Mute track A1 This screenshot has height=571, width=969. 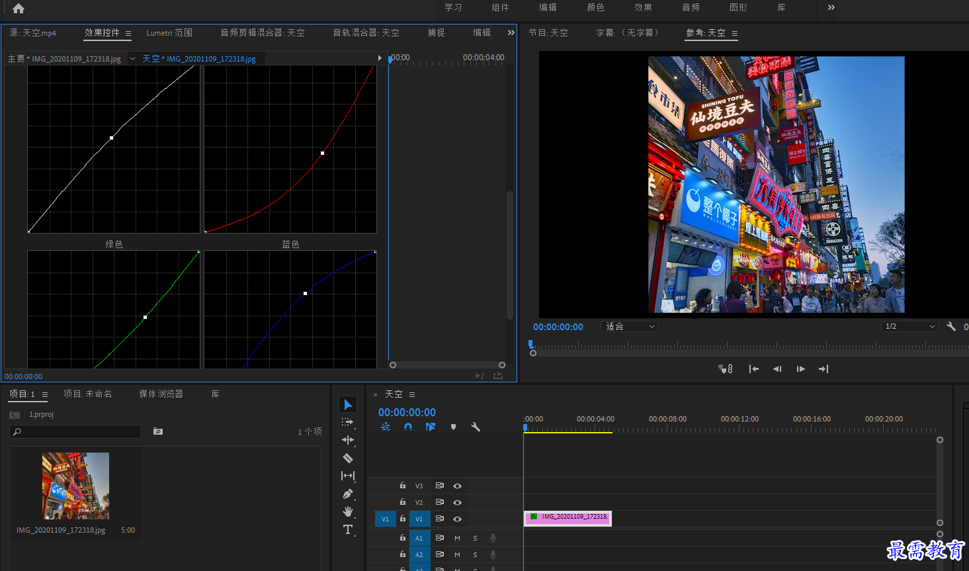tap(457, 538)
